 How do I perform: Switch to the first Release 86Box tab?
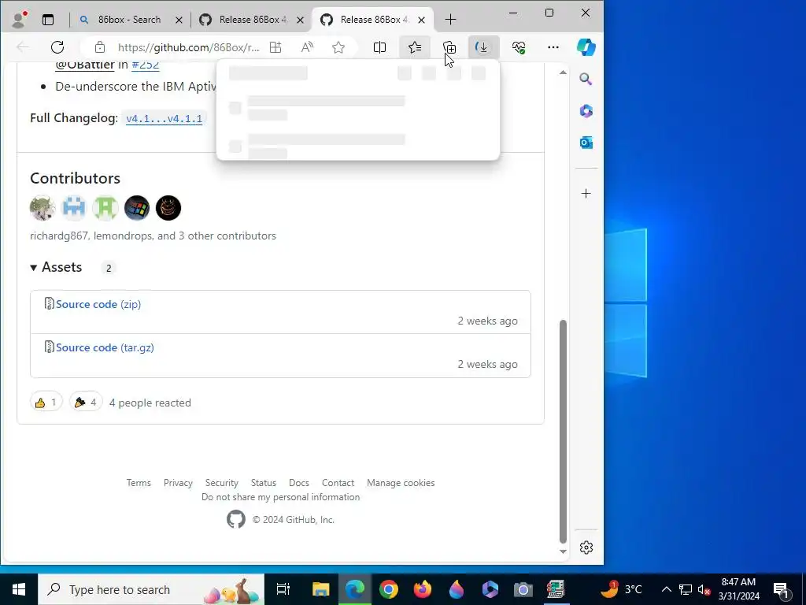point(250,20)
